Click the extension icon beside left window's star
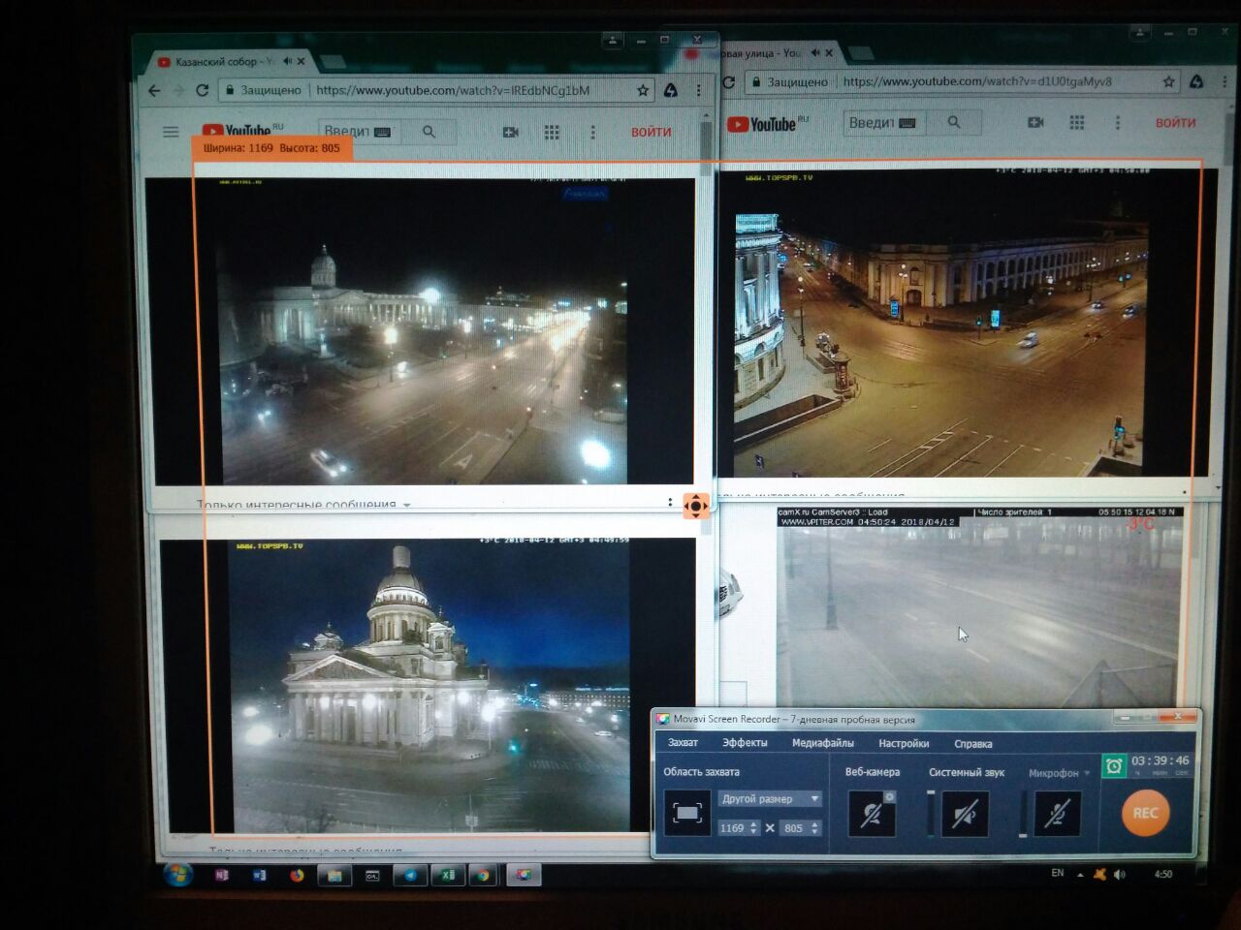The width and height of the screenshot is (1241, 930). [671, 90]
